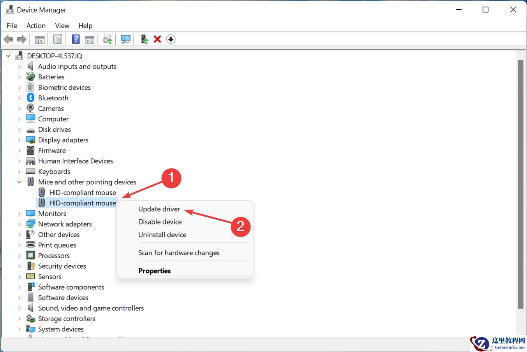Click the vertical scrollbar thumb
Screen dimensions: 527x352
(x=520, y=183)
